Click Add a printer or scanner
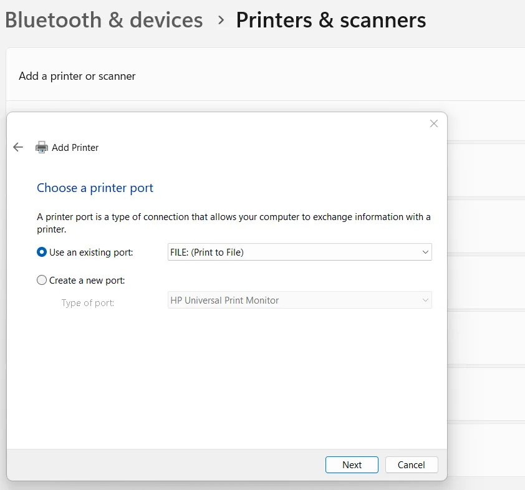This screenshot has height=490, width=525. (x=77, y=76)
